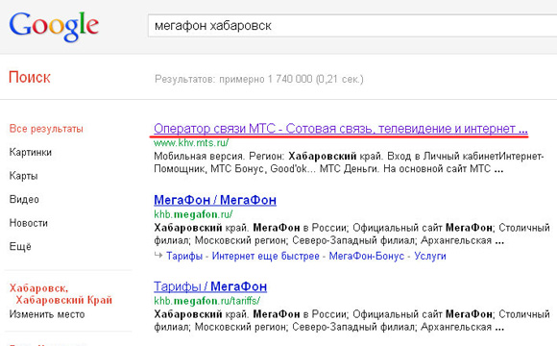This screenshot has width=557, height=346.
Task: Click the sitelinks arrow icon before Тарифы
Action: pos(158,255)
